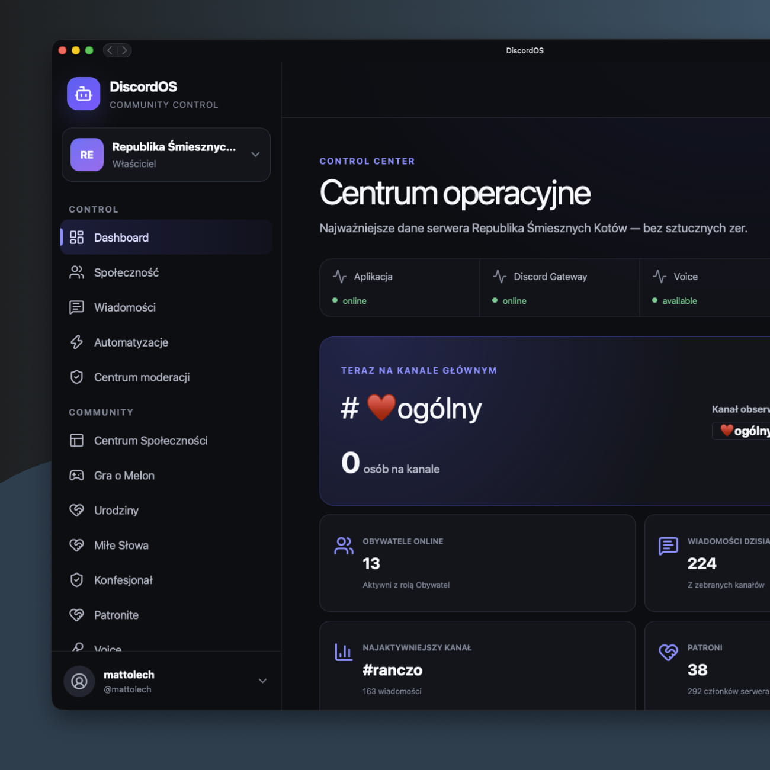Expand the Republika Śmiesznych server switcher chevron
The height and width of the screenshot is (770, 770).
point(255,155)
